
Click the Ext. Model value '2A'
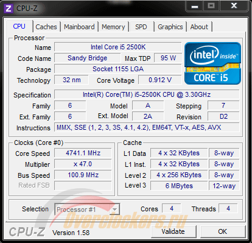click(x=148, y=116)
